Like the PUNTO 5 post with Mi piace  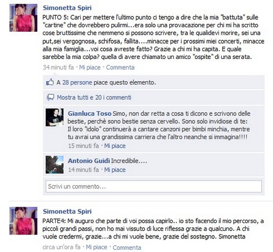pyautogui.click(x=90, y=68)
